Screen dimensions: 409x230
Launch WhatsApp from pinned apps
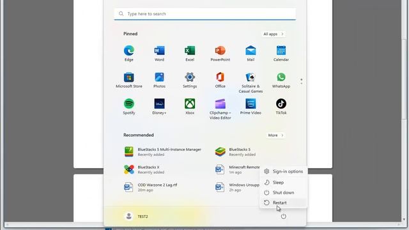[x=281, y=80]
